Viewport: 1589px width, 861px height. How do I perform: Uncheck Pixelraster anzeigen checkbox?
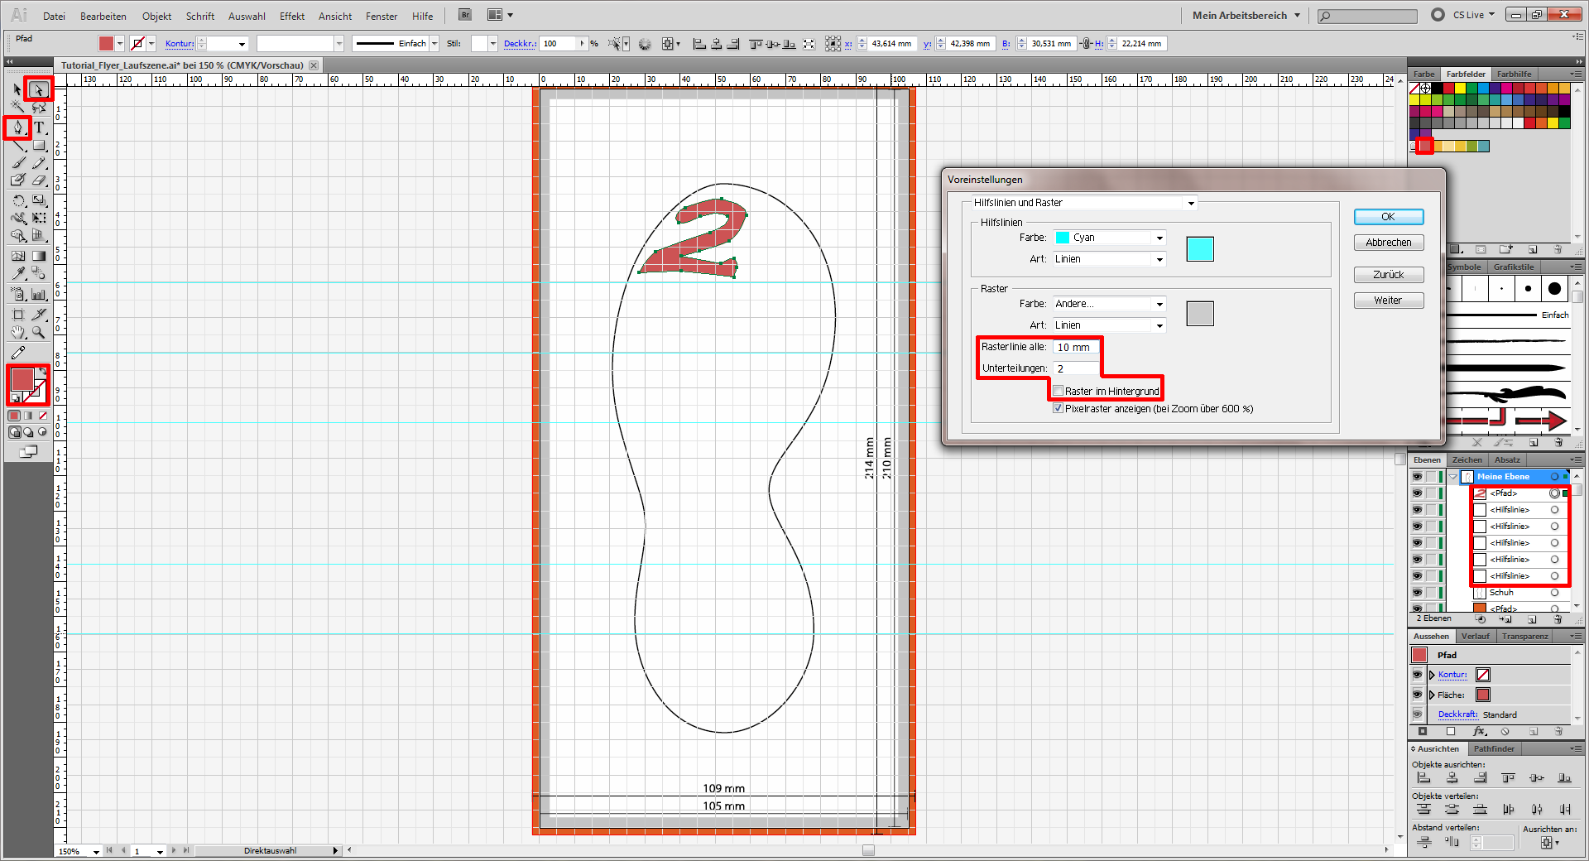click(x=1058, y=408)
